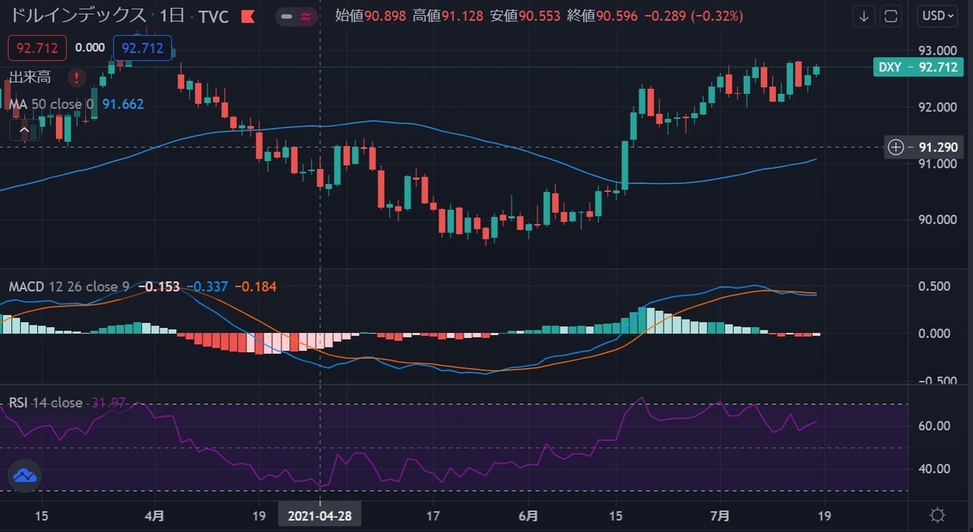This screenshot has width=973, height=532.
Task: Select the MA 50 close 0 indicator legend
Action: click(52, 104)
